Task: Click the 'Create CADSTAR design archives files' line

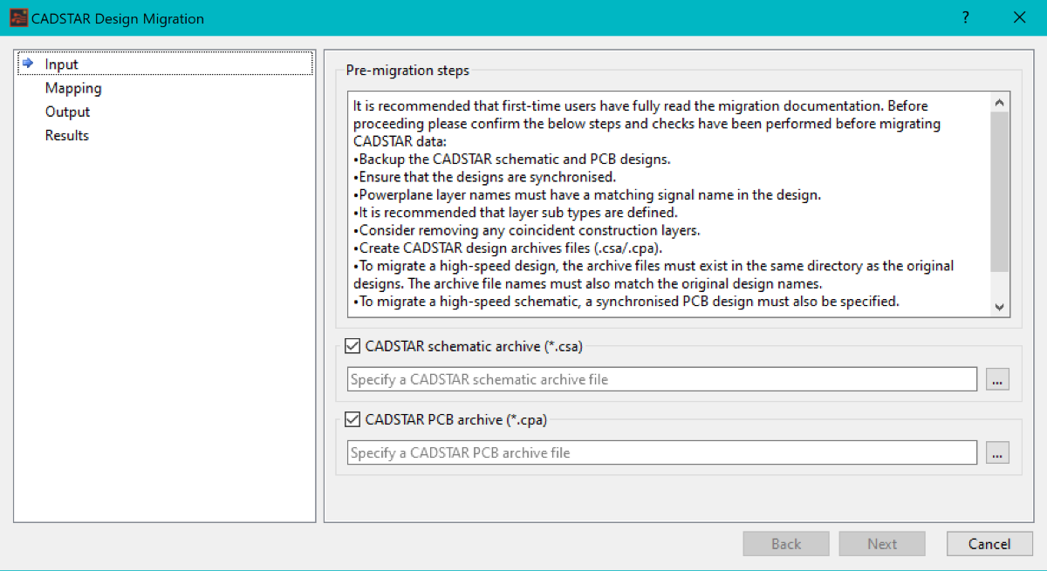Action: pos(509,248)
